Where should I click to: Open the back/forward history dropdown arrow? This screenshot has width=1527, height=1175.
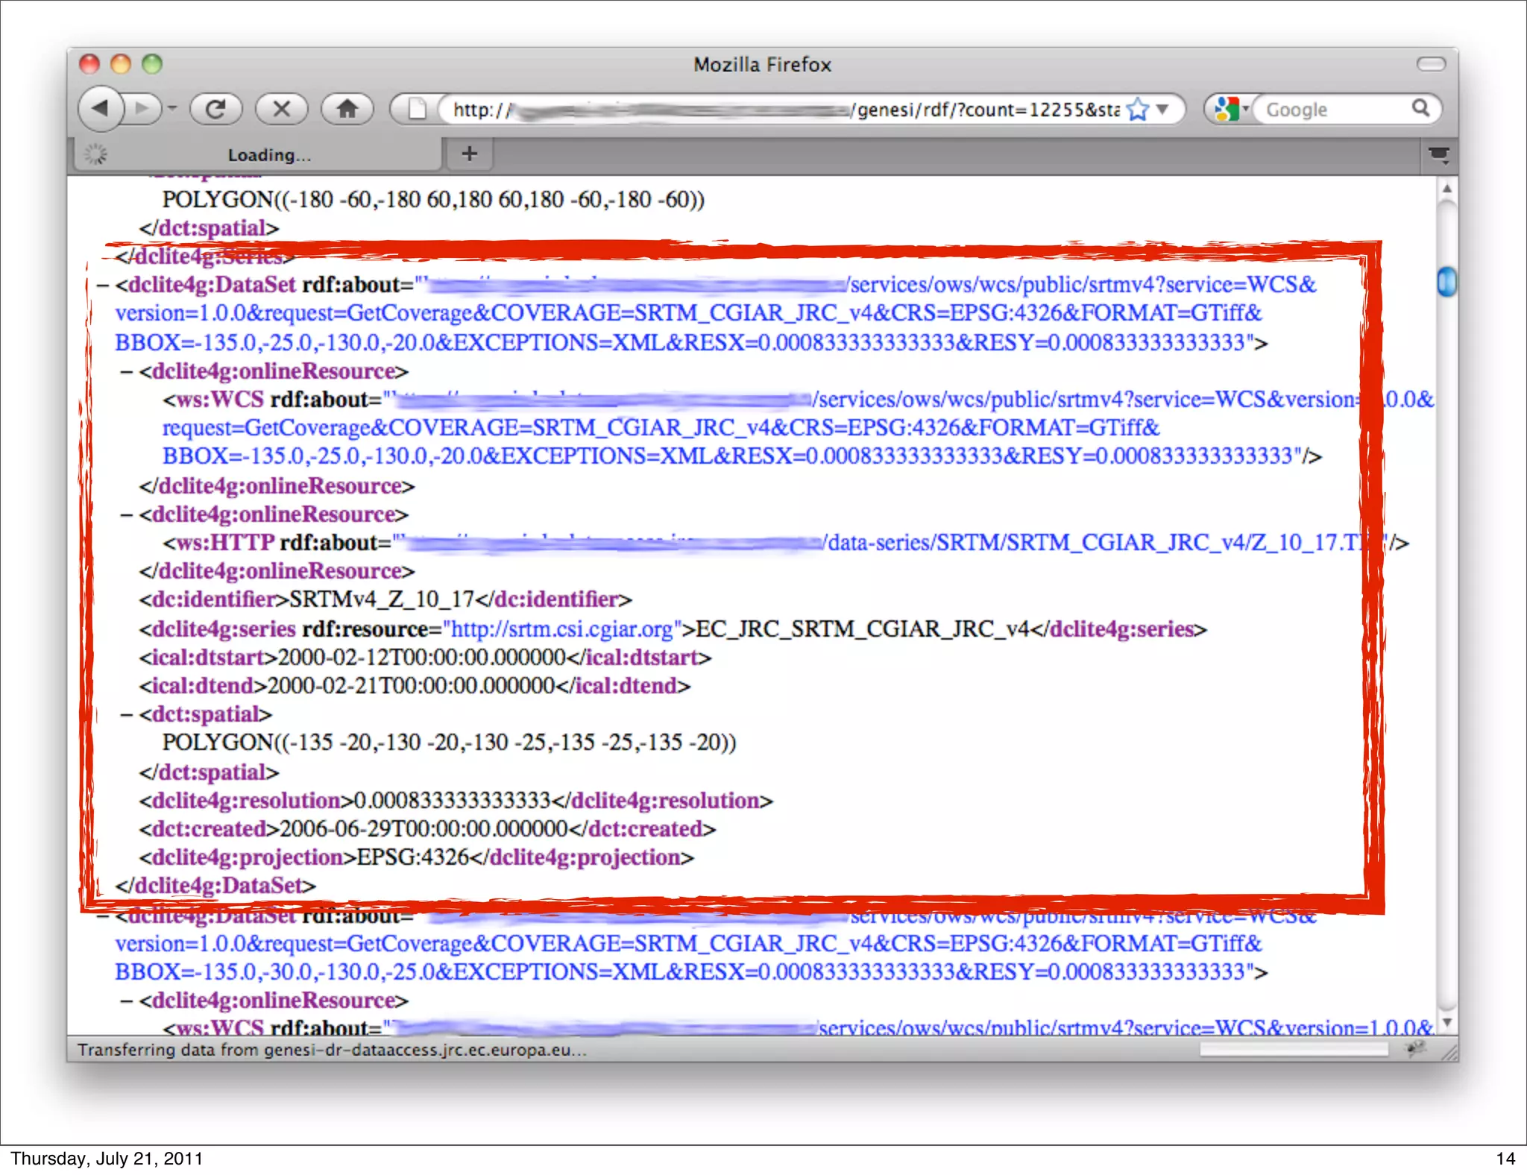pyautogui.click(x=172, y=109)
